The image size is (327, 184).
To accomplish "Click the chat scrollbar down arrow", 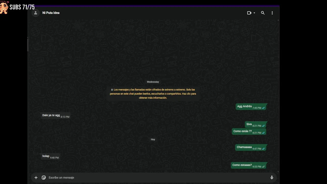I will [x=278, y=172].
